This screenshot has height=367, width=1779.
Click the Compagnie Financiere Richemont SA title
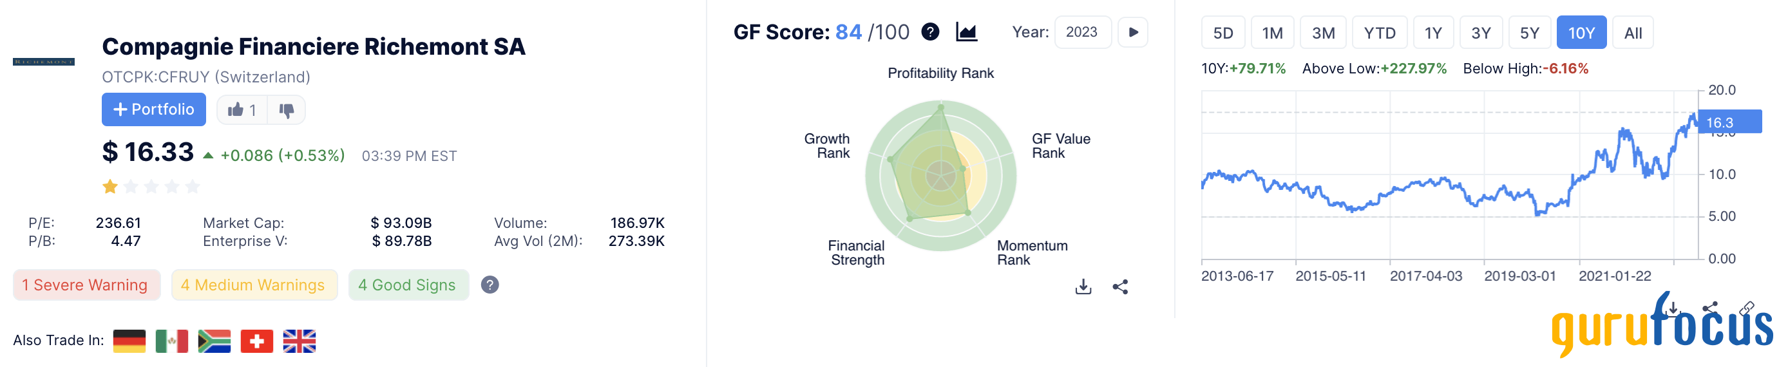[x=314, y=47]
